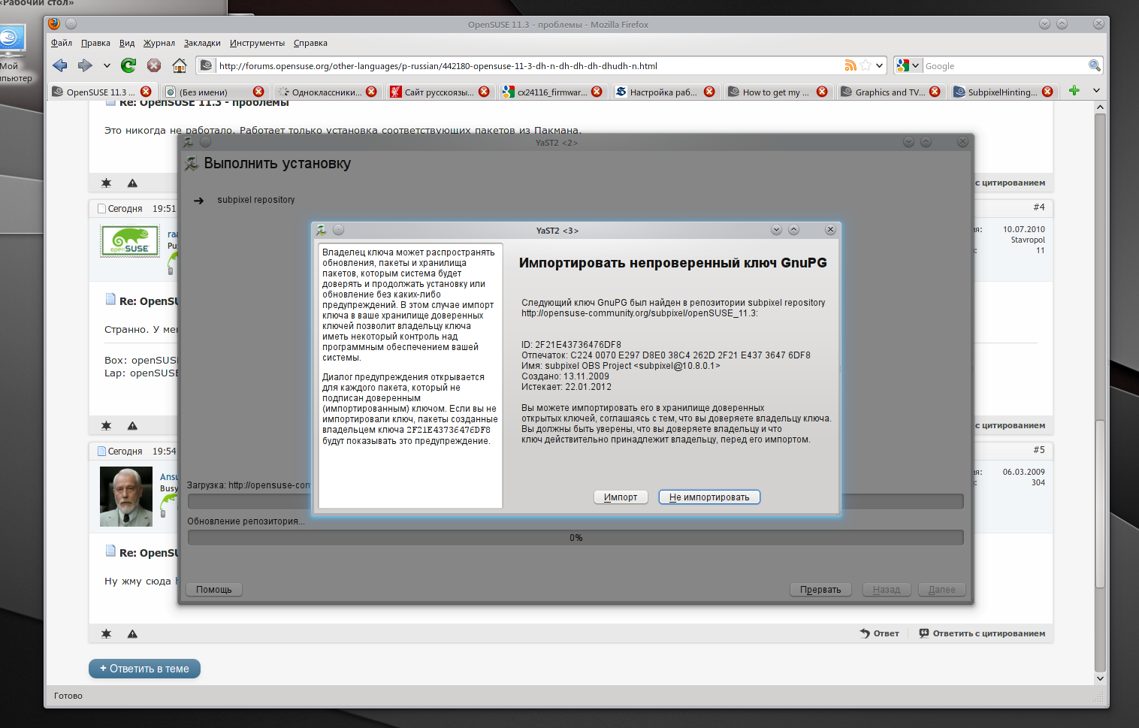Open Мой компьютер desktop icon
1139x728 pixels.
pos(14,54)
